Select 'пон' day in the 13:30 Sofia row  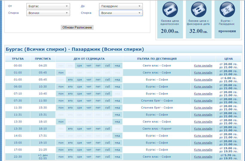tap(61, 122)
